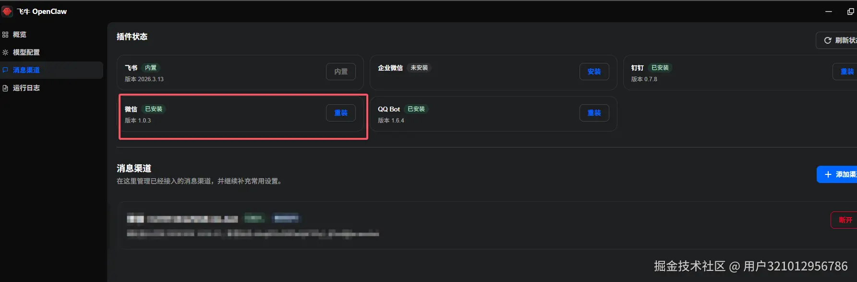Minimize the OpenClaw window
The width and height of the screenshot is (857, 282).
pyautogui.click(x=829, y=12)
